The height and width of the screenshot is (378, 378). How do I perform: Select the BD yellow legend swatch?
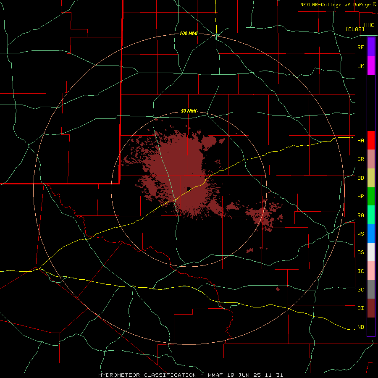pos(371,178)
